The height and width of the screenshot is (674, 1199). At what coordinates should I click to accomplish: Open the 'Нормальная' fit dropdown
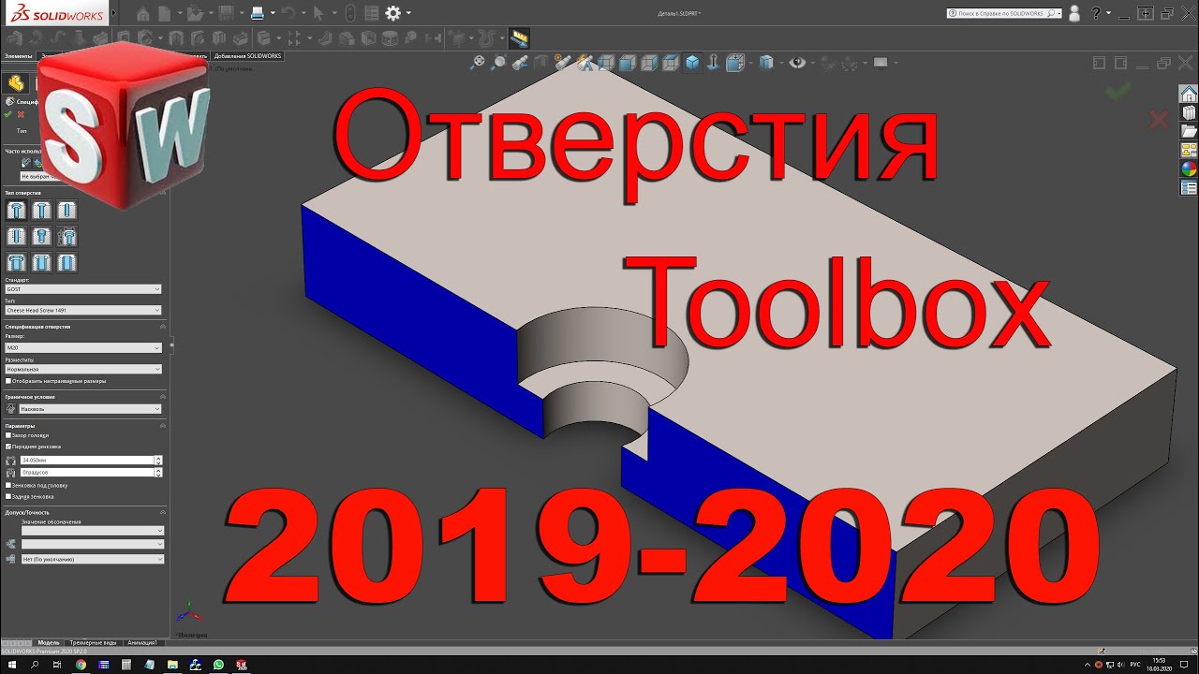(x=83, y=369)
